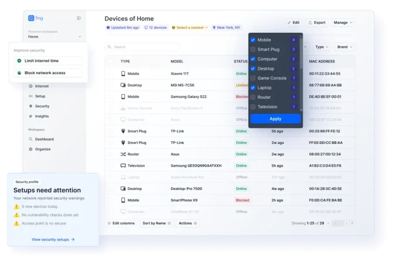
Task: Check the Game Console filter checkbox
Action: click(x=253, y=78)
